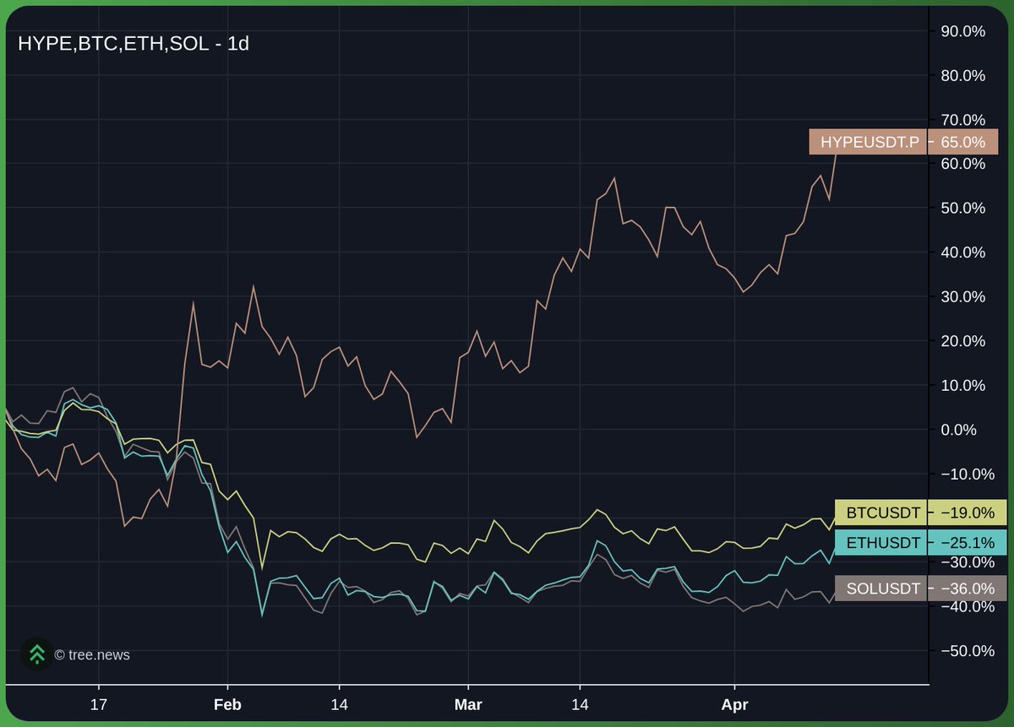Click the Feb label on x-axis
Image resolution: width=1014 pixels, height=727 pixels.
click(227, 704)
